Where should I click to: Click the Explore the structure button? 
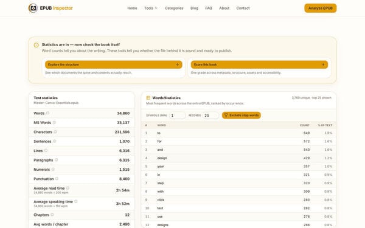pos(114,64)
